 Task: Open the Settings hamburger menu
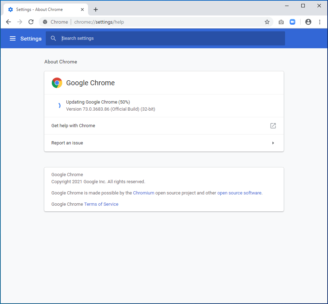[x=13, y=38]
